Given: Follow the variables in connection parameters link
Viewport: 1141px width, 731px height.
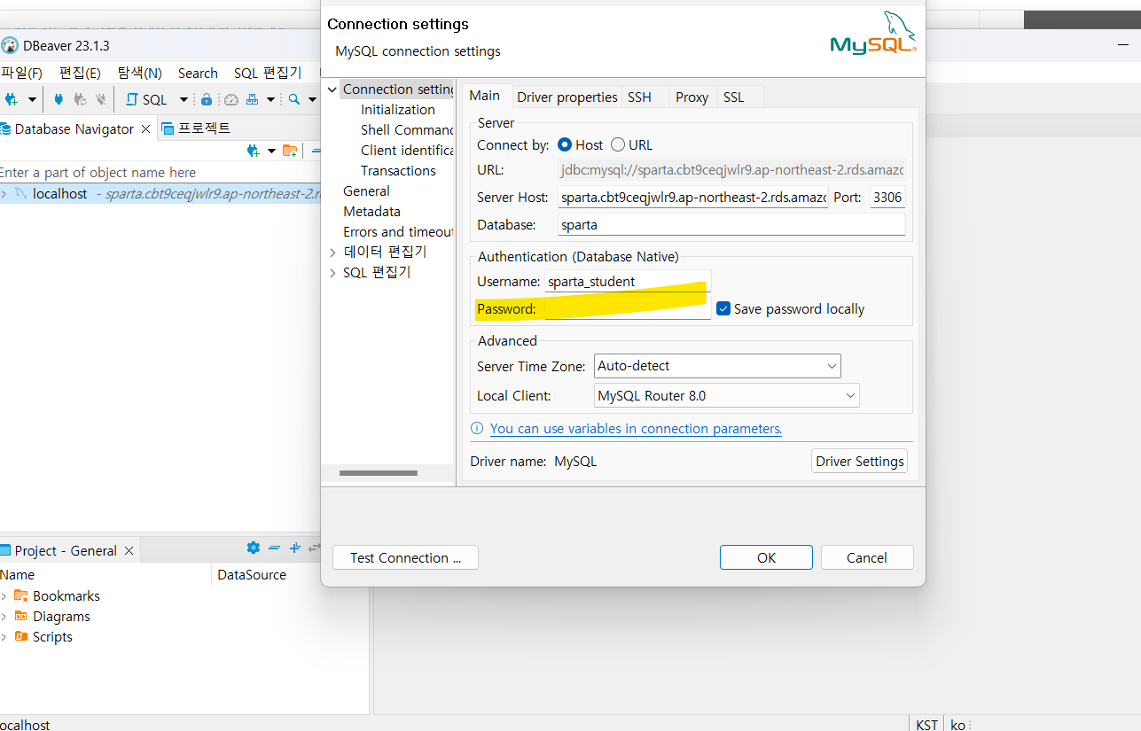Looking at the screenshot, I should [636, 428].
